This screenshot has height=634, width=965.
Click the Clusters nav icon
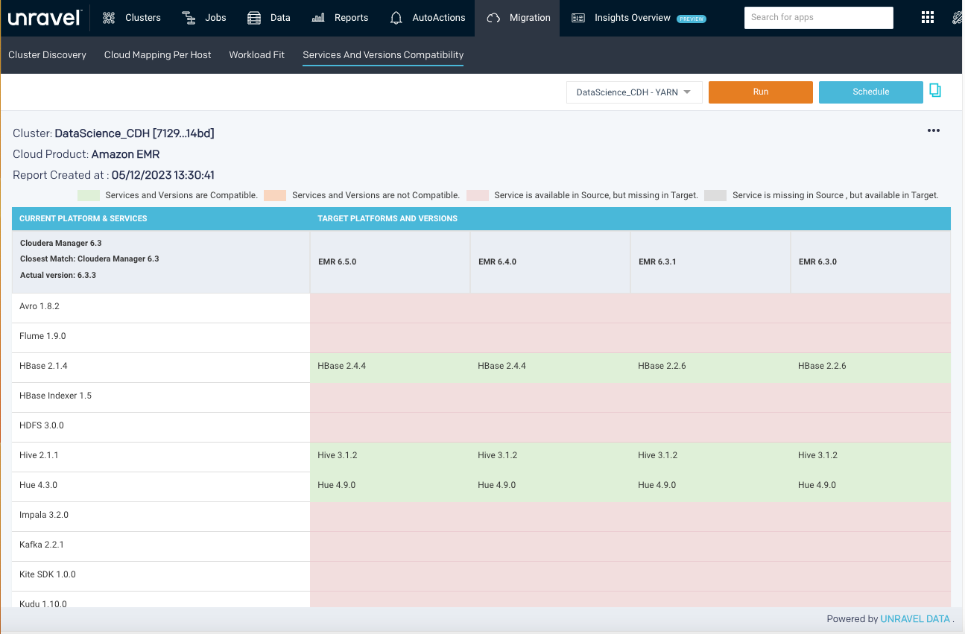click(109, 18)
